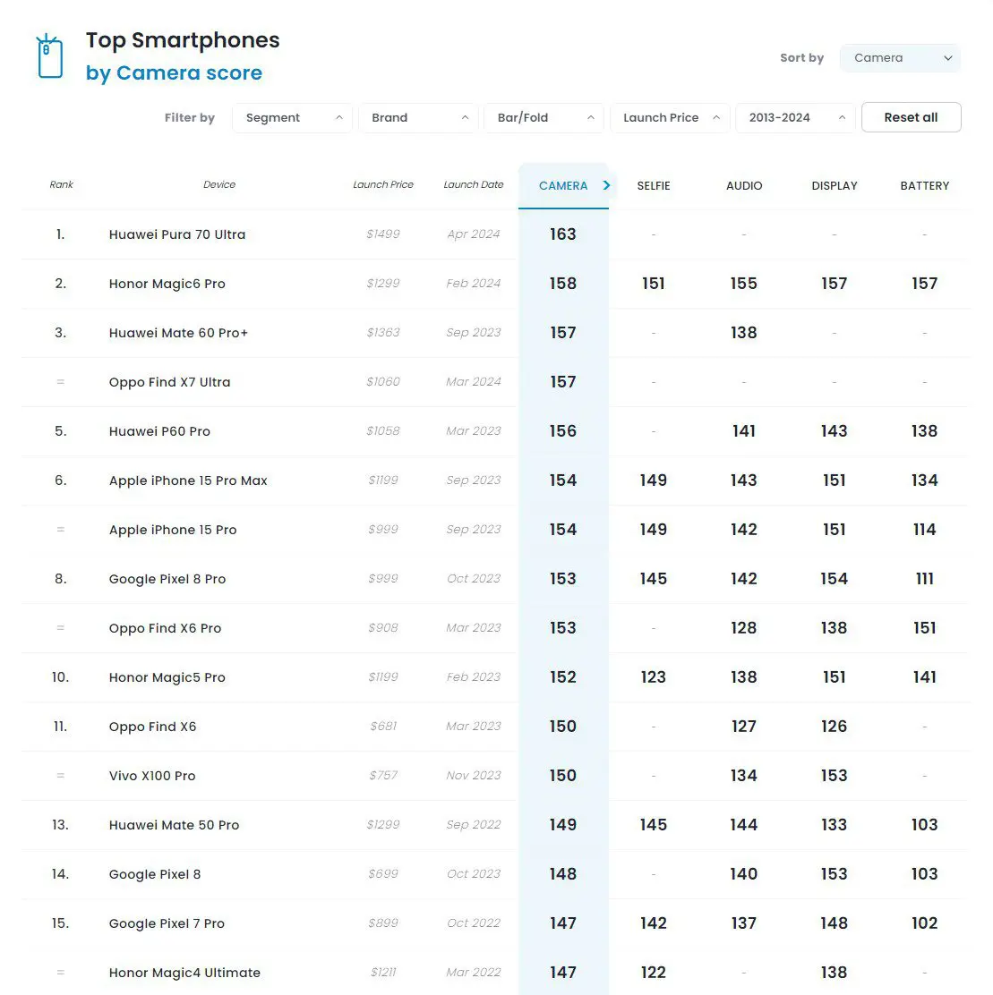993x995 pixels.
Task: Click the smartphone icon beside Top Smartphones title
Action: click(49, 55)
